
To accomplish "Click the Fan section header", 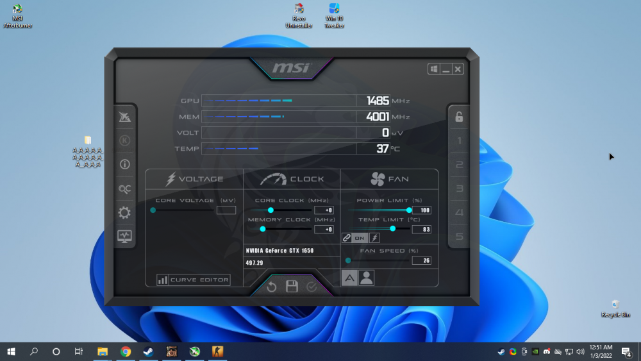I will pyautogui.click(x=390, y=179).
